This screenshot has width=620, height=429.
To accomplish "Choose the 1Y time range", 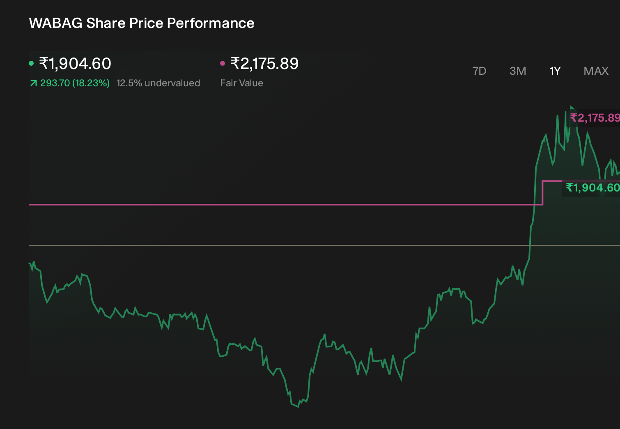I will pyautogui.click(x=555, y=71).
